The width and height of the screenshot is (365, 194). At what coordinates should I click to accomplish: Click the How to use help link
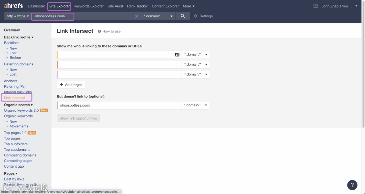point(109,31)
